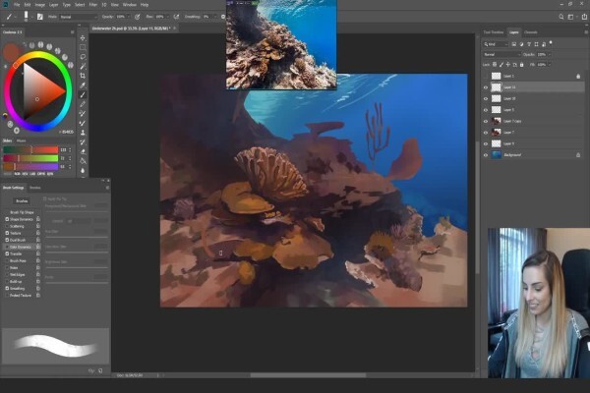Image resolution: width=590 pixels, height=393 pixels.
Task: Filter layers by pixel layers icon
Action: 514,44
